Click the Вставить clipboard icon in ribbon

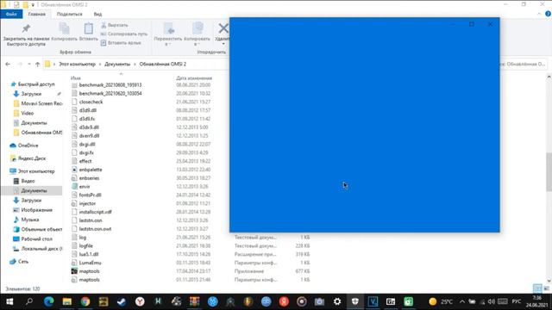pos(88,28)
